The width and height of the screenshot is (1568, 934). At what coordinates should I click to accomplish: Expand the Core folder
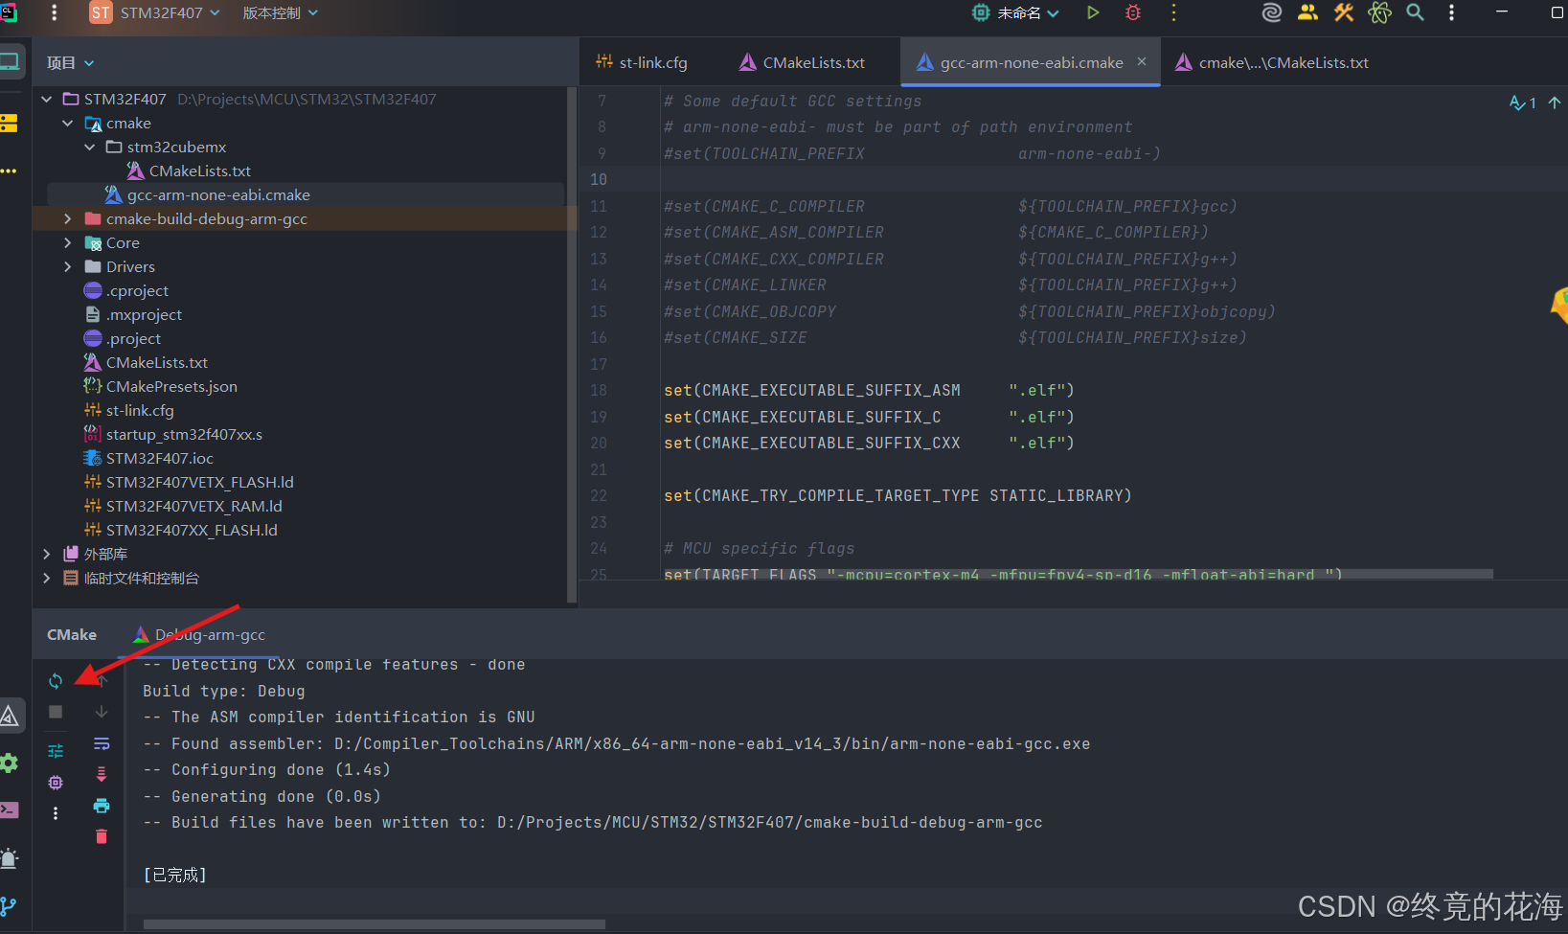click(x=67, y=242)
